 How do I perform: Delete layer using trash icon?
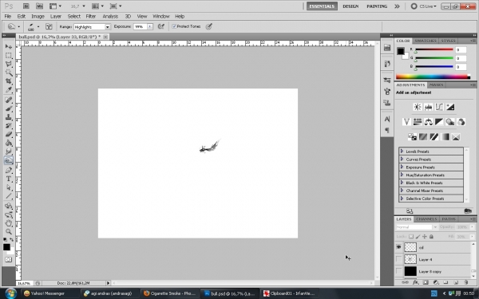(x=466, y=282)
